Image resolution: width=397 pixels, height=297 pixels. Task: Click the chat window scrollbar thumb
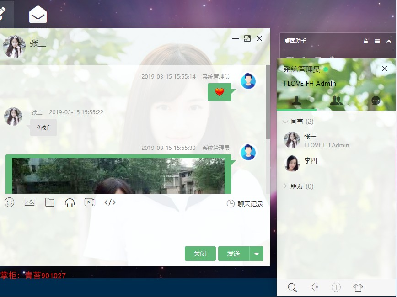click(268, 102)
